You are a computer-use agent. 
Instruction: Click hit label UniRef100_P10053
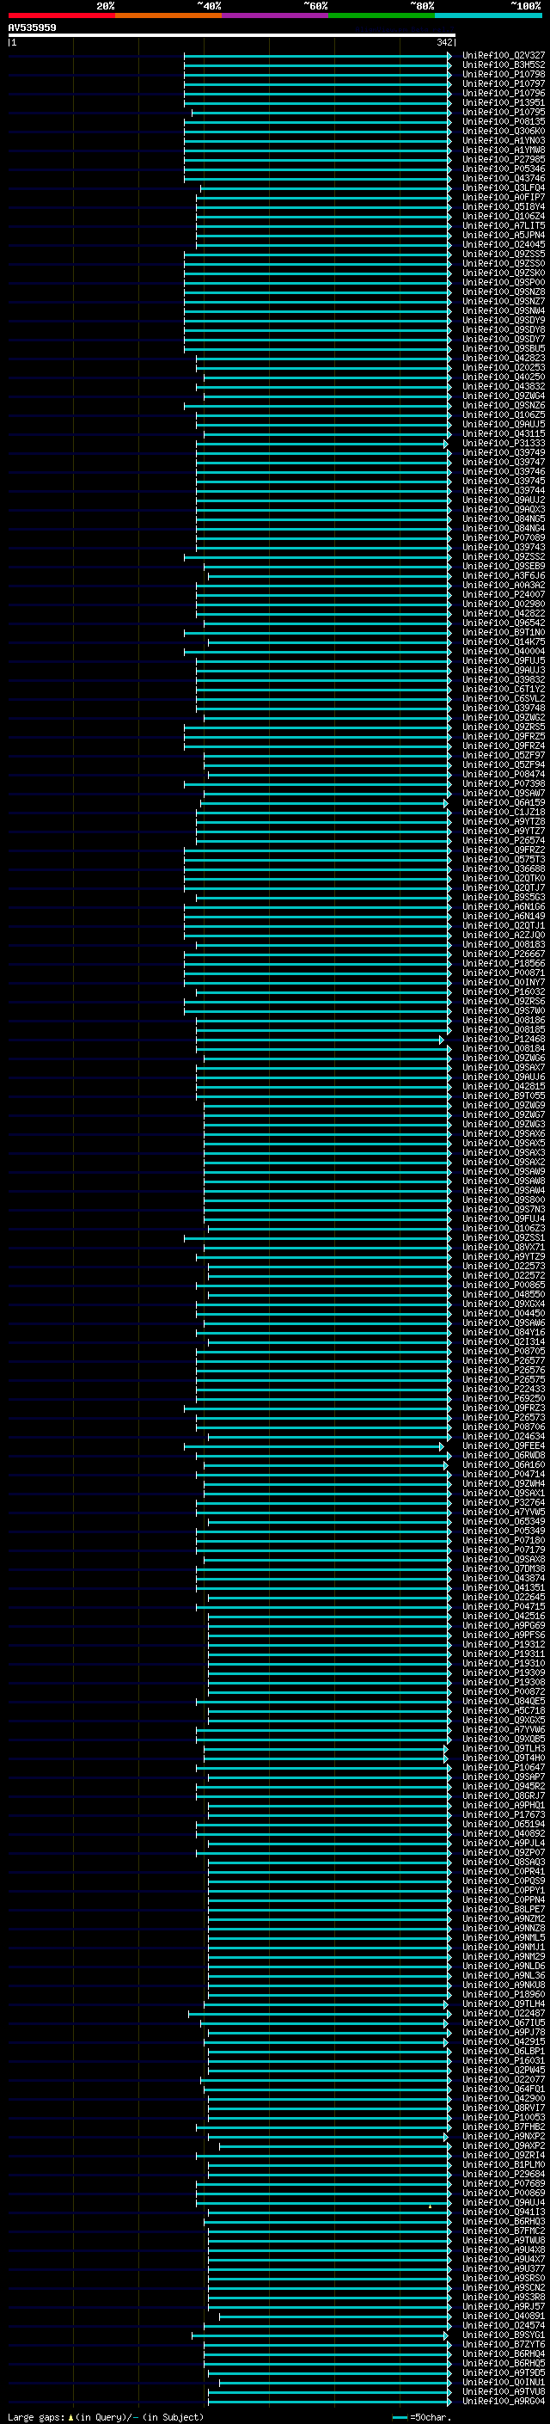tap(504, 2116)
